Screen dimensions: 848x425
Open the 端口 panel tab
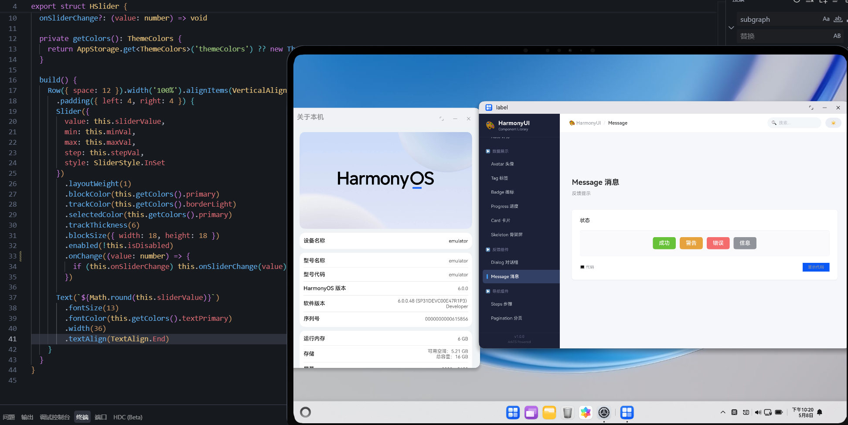(x=101, y=417)
